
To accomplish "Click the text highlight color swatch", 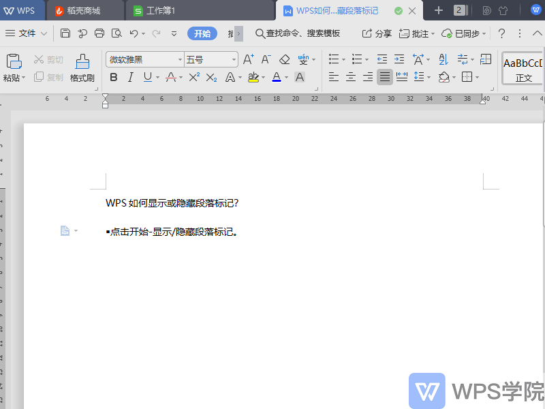I will tap(253, 78).
